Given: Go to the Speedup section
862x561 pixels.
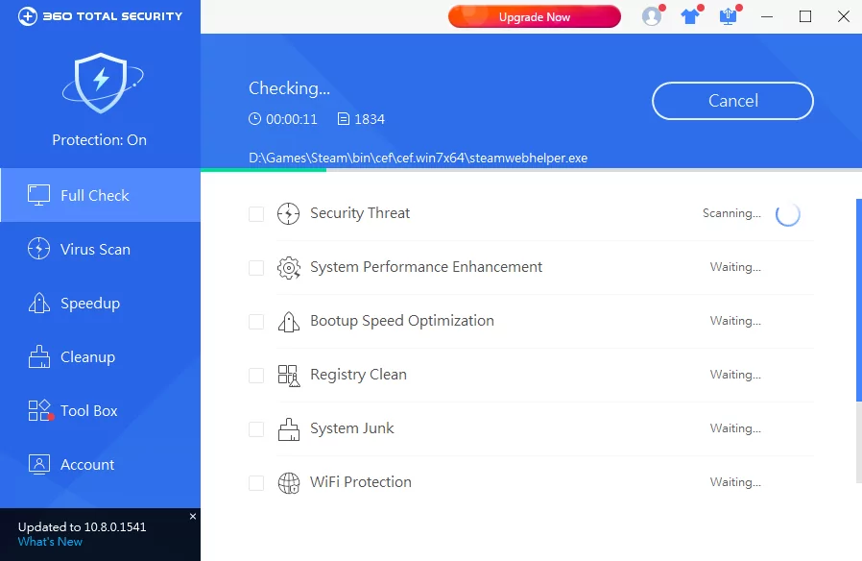Looking at the screenshot, I should coord(101,303).
